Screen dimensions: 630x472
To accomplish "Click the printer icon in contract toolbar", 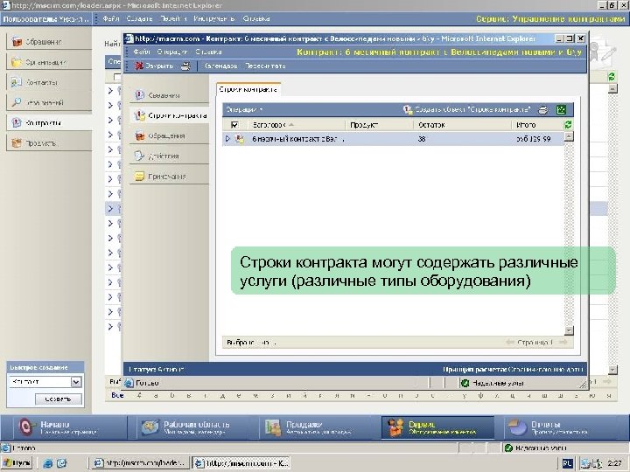I will (185, 66).
